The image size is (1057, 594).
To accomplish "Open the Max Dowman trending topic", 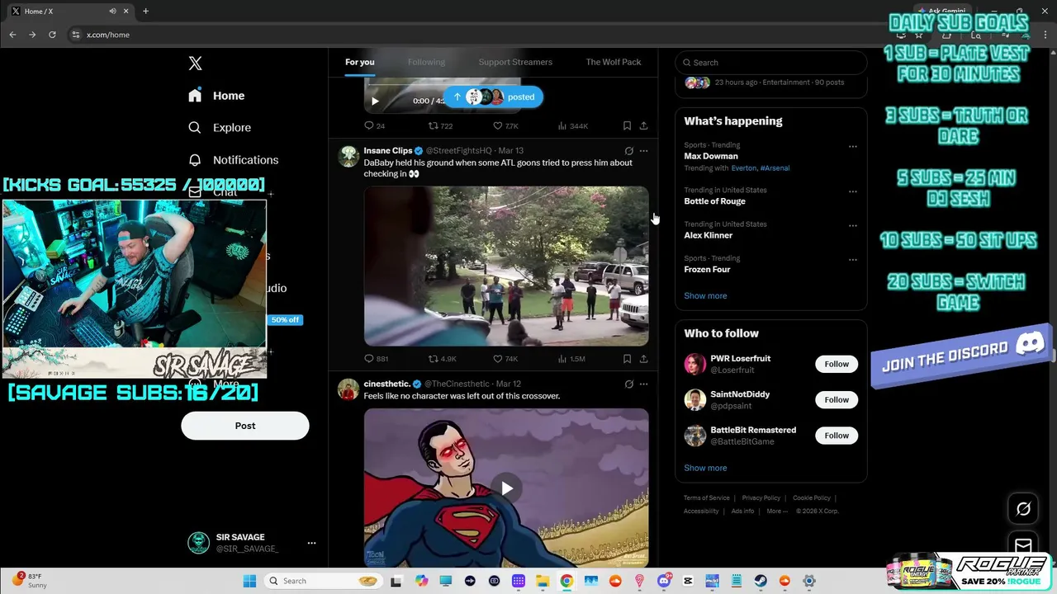I will tap(711, 156).
